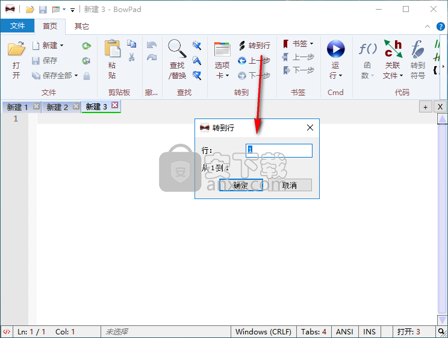This screenshot has width=448, height=338.
Task: Expand the Save All dropdown arrow
Action: tap(76, 76)
